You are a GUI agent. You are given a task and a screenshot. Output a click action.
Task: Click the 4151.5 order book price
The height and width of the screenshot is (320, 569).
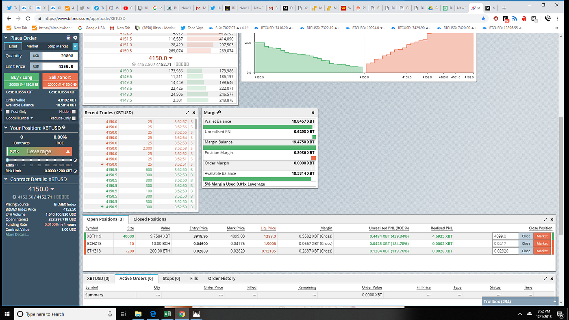(x=126, y=39)
